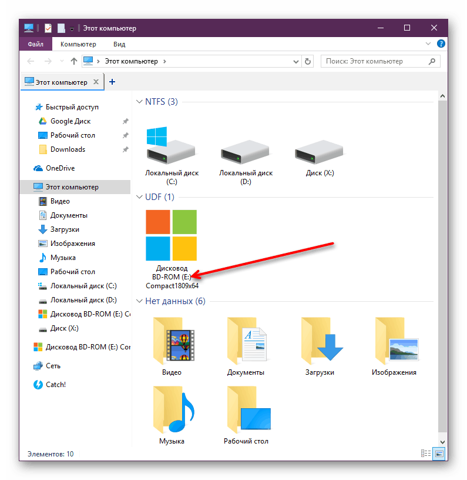The image size is (467, 480).
Task: Refresh the current location
Action: click(308, 62)
